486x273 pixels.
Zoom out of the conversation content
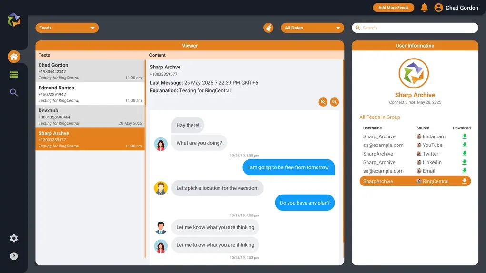(x=335, y=102)
